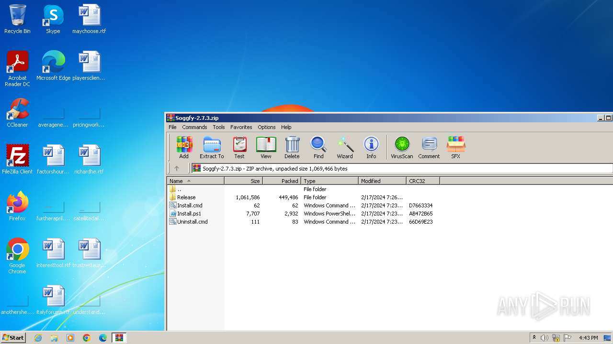
Task: Click the Delete trash can icon
Action: 292,147
